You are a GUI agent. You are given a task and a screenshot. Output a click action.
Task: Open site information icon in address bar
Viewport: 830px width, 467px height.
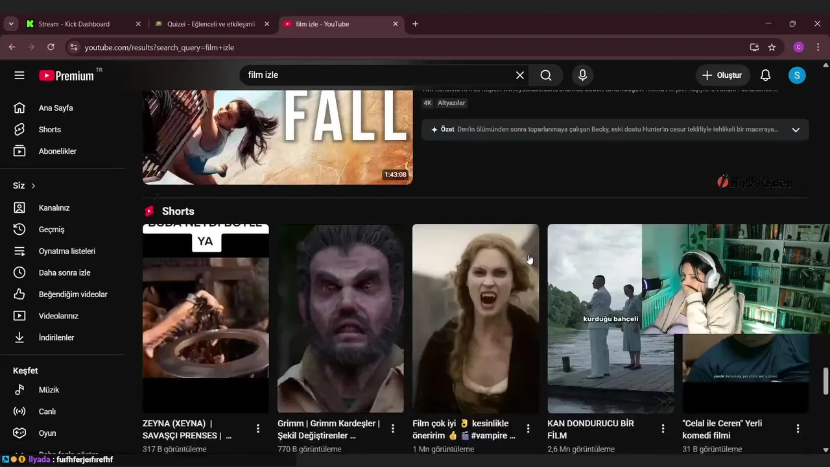click(x=73, y=47)
